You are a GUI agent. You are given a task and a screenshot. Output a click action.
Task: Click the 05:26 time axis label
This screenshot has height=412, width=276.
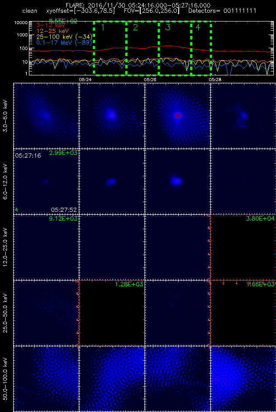150,79
